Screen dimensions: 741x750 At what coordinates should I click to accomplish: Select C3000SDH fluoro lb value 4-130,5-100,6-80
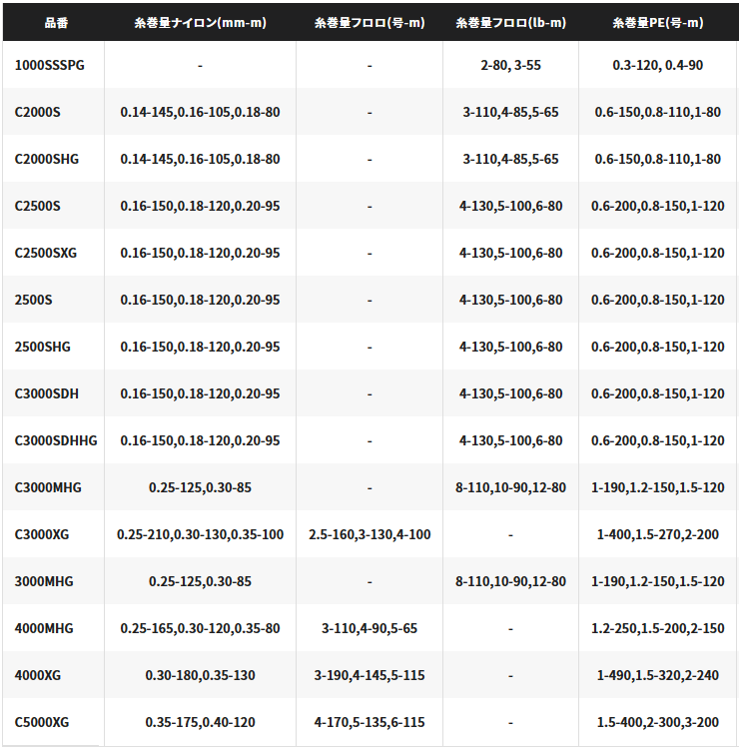510,393
